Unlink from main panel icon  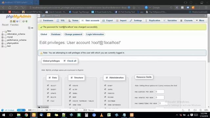(x=32, y=28)
